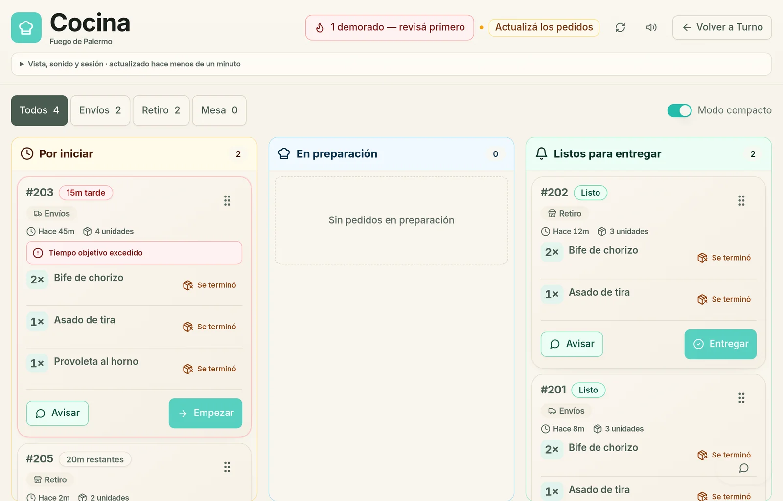Click the Fuego de Palermo restaurant name
This screenshot has height=501, width=783.
click(x=81, y=42)
